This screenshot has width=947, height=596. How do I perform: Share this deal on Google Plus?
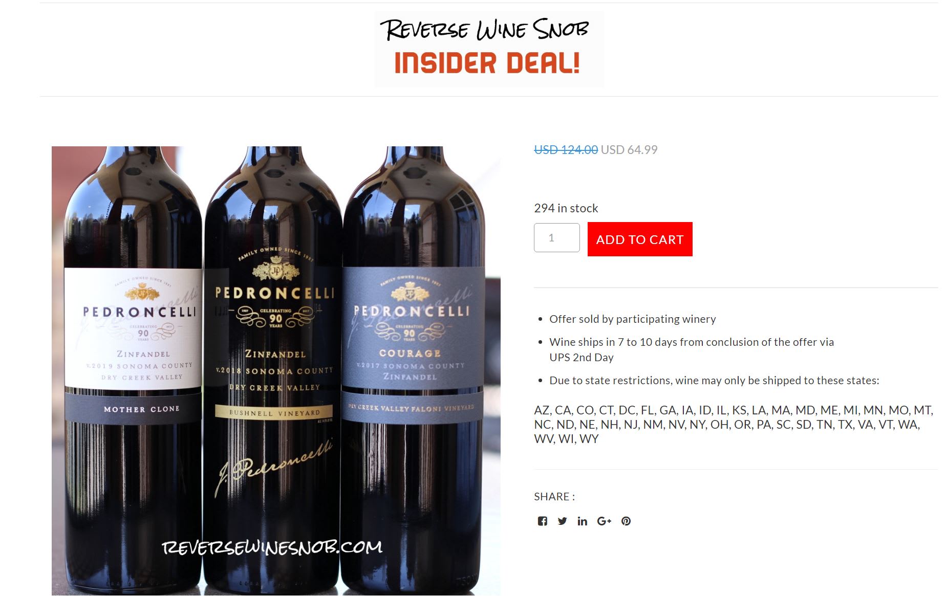tap(604, 521)
